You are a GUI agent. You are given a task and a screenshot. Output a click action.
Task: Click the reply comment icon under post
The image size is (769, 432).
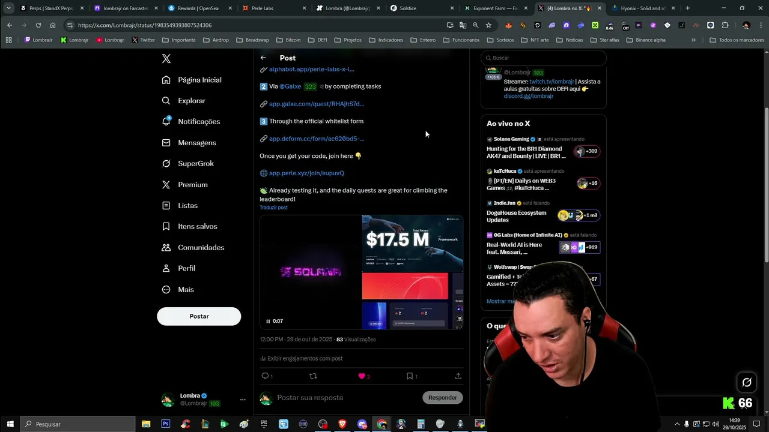pyautogui.click(x=265, y=376)
